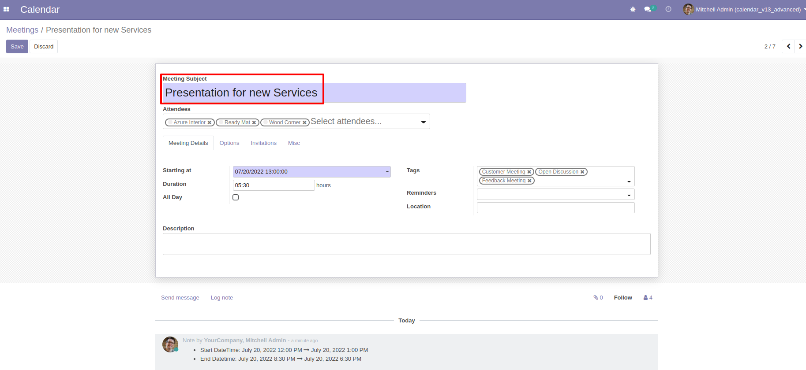This screenshot has width=806, height=370.
Task: Open the Starting at date picker dropdown
Action: point(387,172)
